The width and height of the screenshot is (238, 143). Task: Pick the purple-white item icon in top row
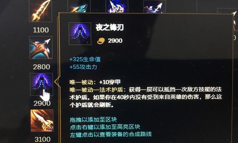[117, 6]
